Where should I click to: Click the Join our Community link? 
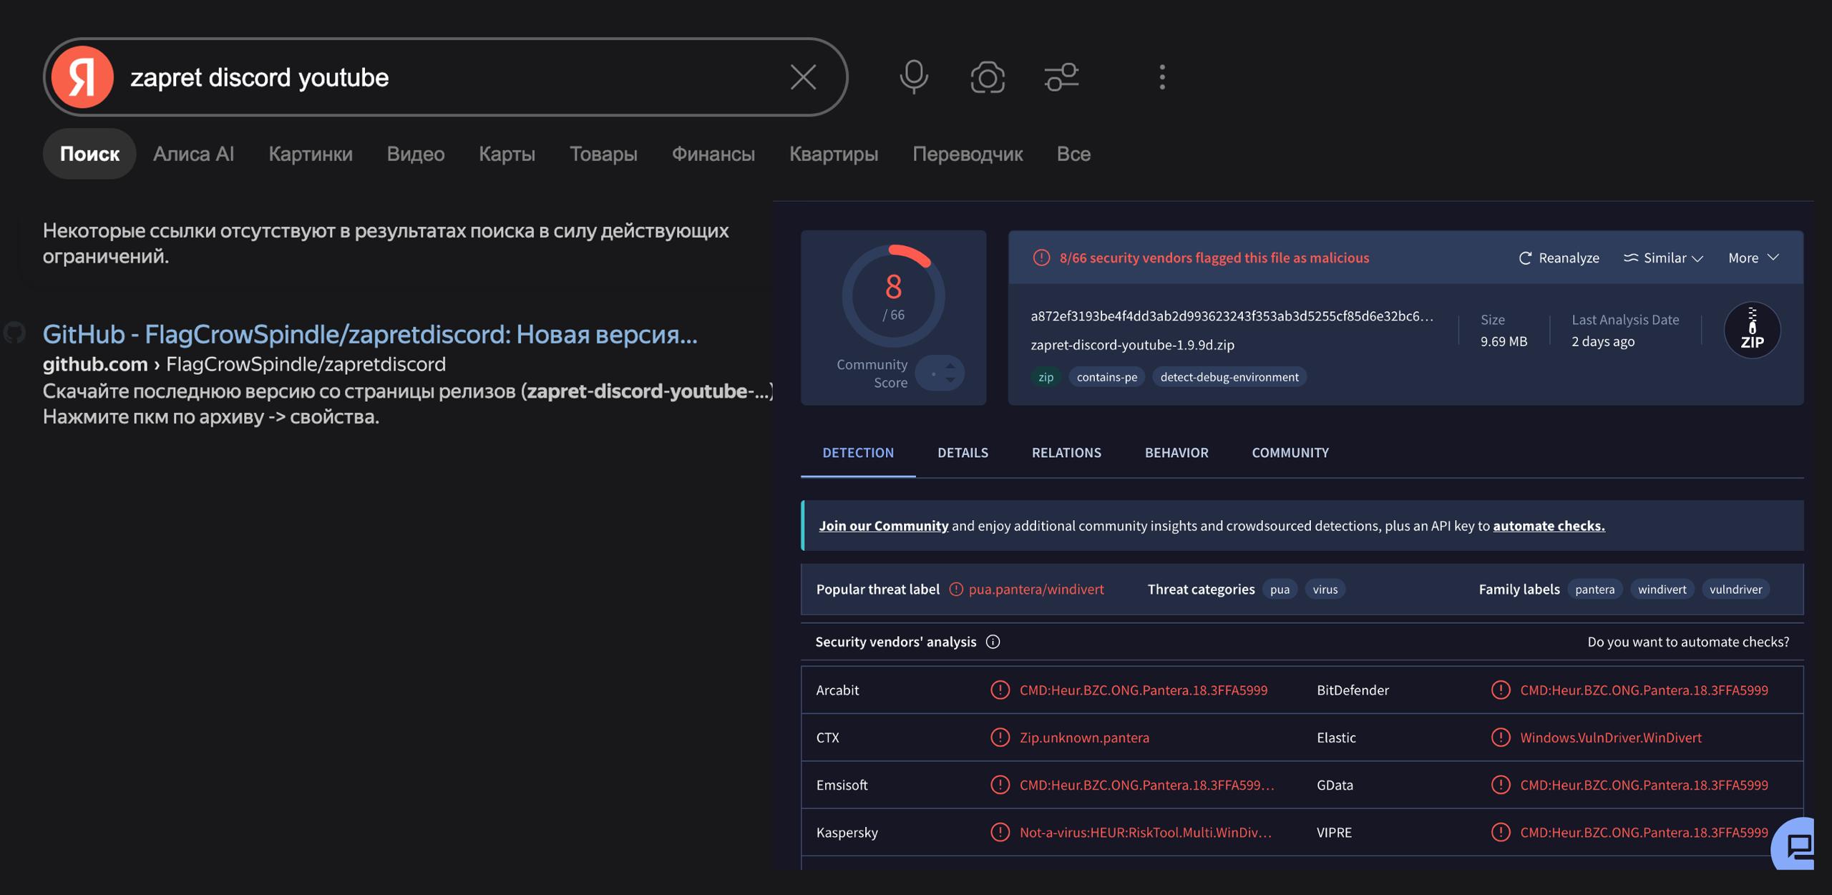point(883,526)
